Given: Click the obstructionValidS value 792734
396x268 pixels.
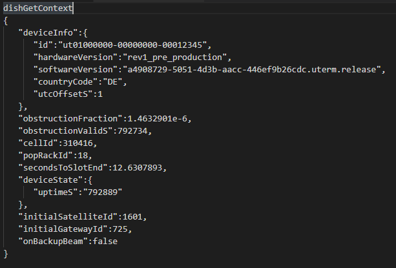Looking at the screenshot, I should tap(132, 131).
